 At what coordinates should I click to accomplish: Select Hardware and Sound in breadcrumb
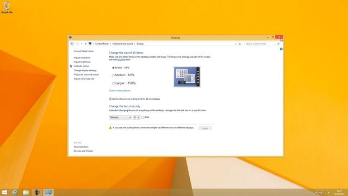coord(122,44)
